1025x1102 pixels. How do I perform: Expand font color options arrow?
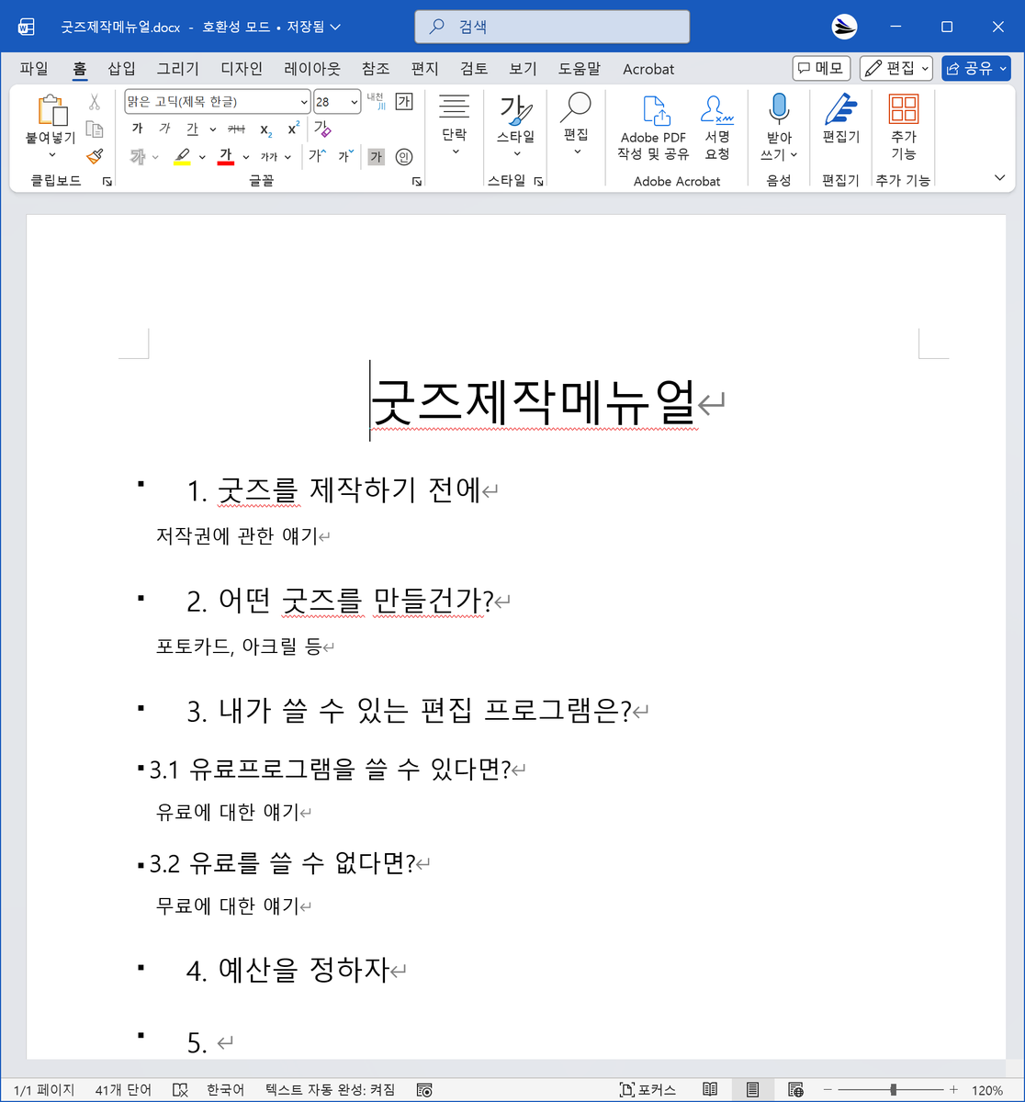point(245,157)
